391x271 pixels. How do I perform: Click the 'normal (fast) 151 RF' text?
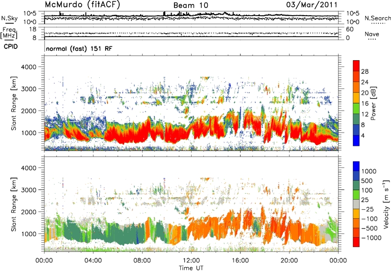click(79, 48)
